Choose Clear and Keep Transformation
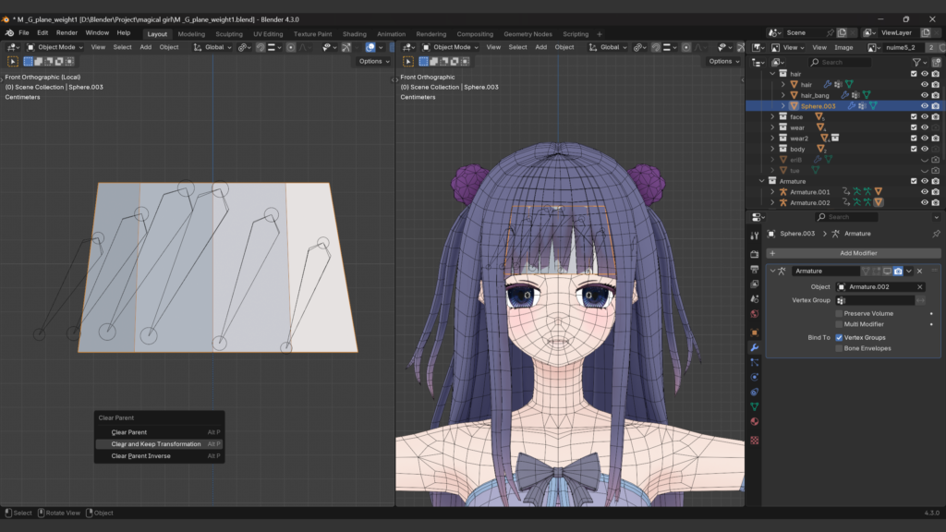The height and width of the screenshot is (532, 946). pyautogui.click(x=156, y=444)
